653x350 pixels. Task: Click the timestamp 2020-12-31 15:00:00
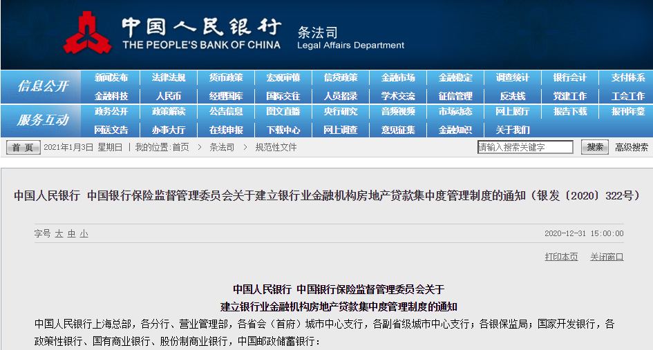click(584, 233)
